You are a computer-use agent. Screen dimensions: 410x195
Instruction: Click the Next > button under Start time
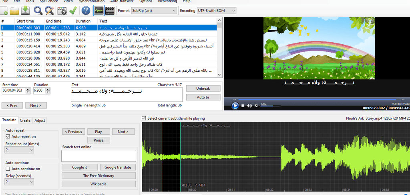(x=36, y=105)
